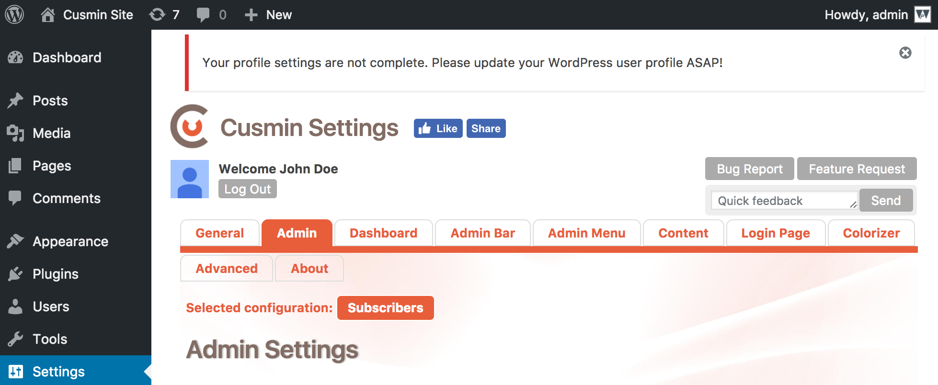The height and width of the screenshot is (385, 938).
Task: Select the Admin tab
Action: pyautogui.click(x=297, y=233)
